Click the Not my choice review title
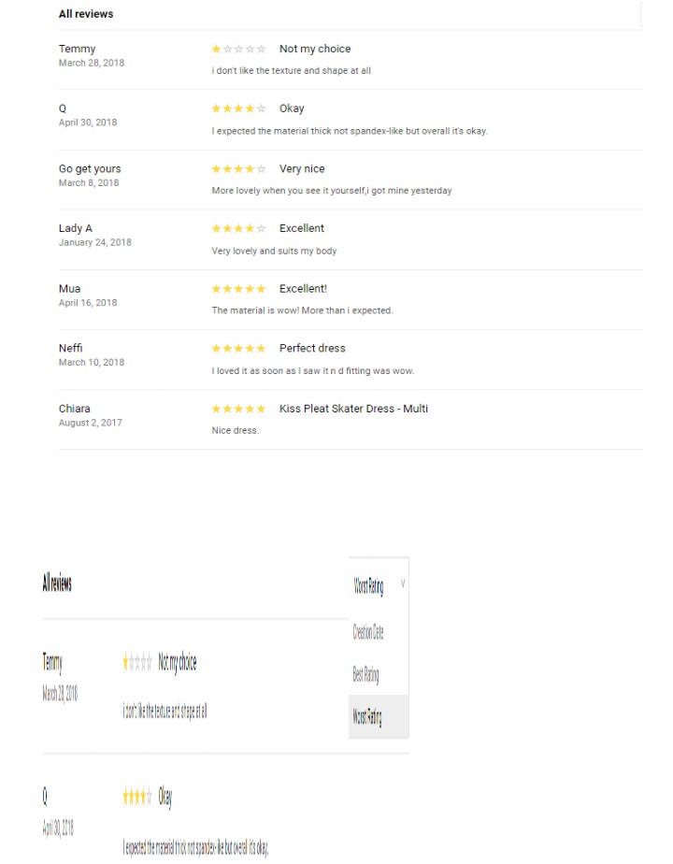The height and width of the screenshot is (864, 673). click(315, 49)
